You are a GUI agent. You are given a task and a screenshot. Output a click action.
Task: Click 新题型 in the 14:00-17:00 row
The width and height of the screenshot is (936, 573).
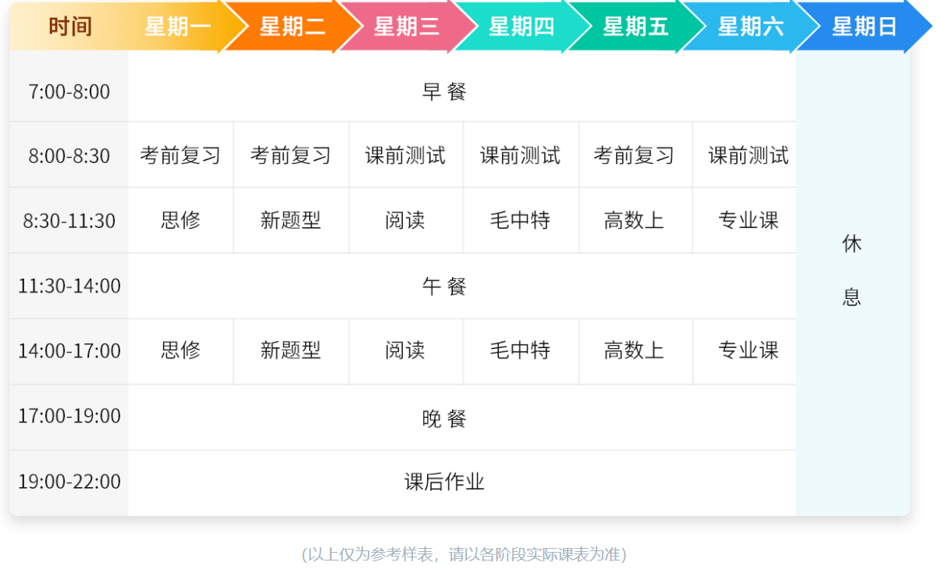pyautogui.click(x=290, y=351)
